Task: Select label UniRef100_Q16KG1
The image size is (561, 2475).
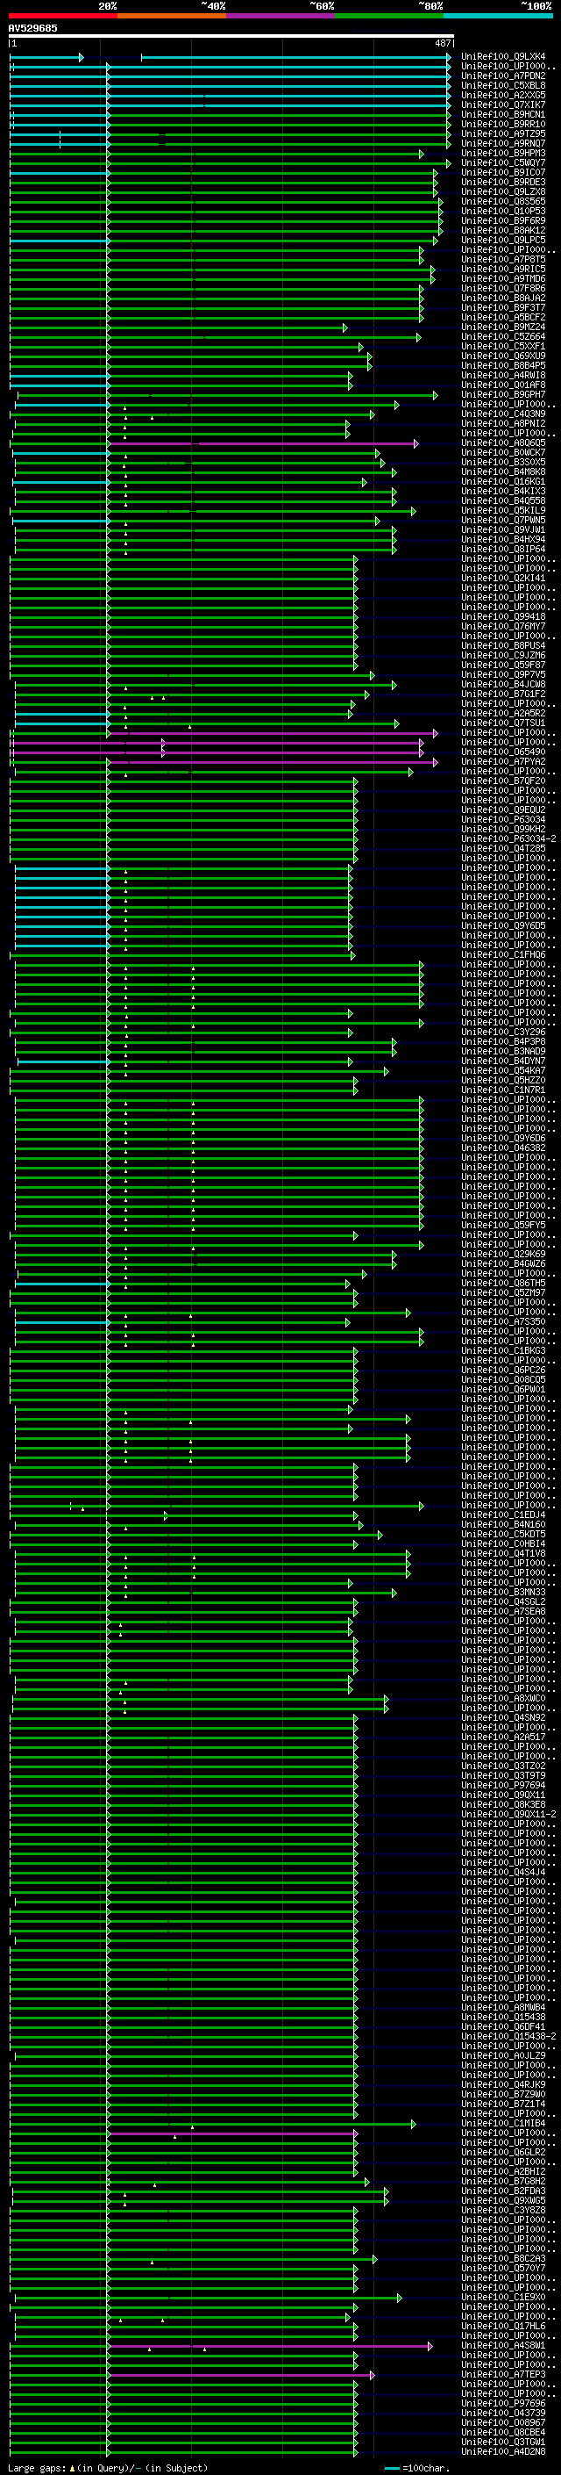Action: [503, 481]
